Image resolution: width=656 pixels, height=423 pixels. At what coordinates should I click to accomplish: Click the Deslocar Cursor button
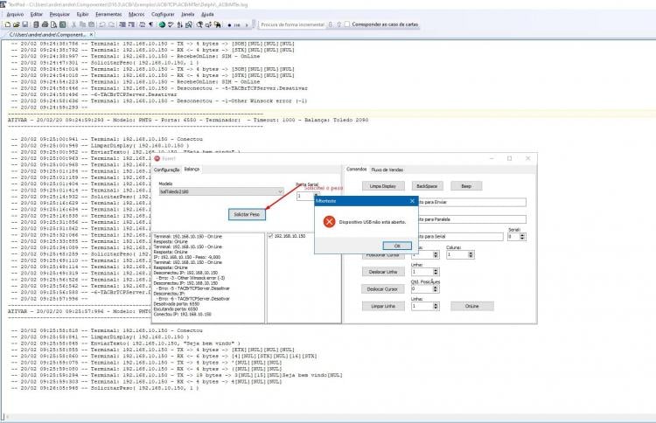382,288
